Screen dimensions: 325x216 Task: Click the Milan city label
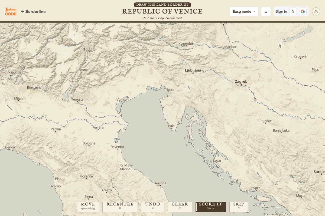click(x=18, y=99)
